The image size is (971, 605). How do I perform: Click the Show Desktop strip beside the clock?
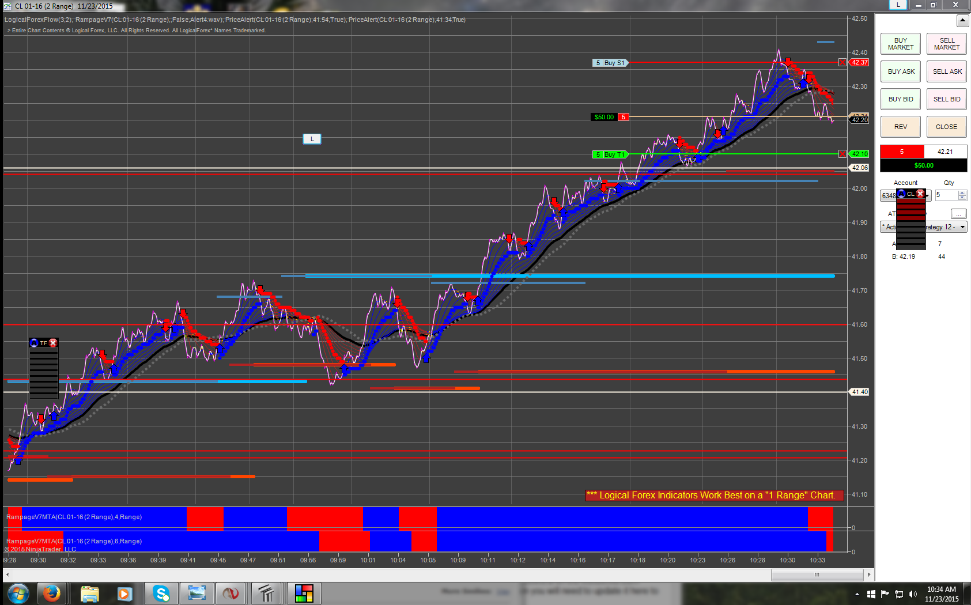click(x=967, y=593)
